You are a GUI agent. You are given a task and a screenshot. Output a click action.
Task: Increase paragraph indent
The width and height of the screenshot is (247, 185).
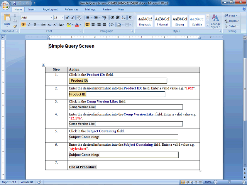coord(118,18)
